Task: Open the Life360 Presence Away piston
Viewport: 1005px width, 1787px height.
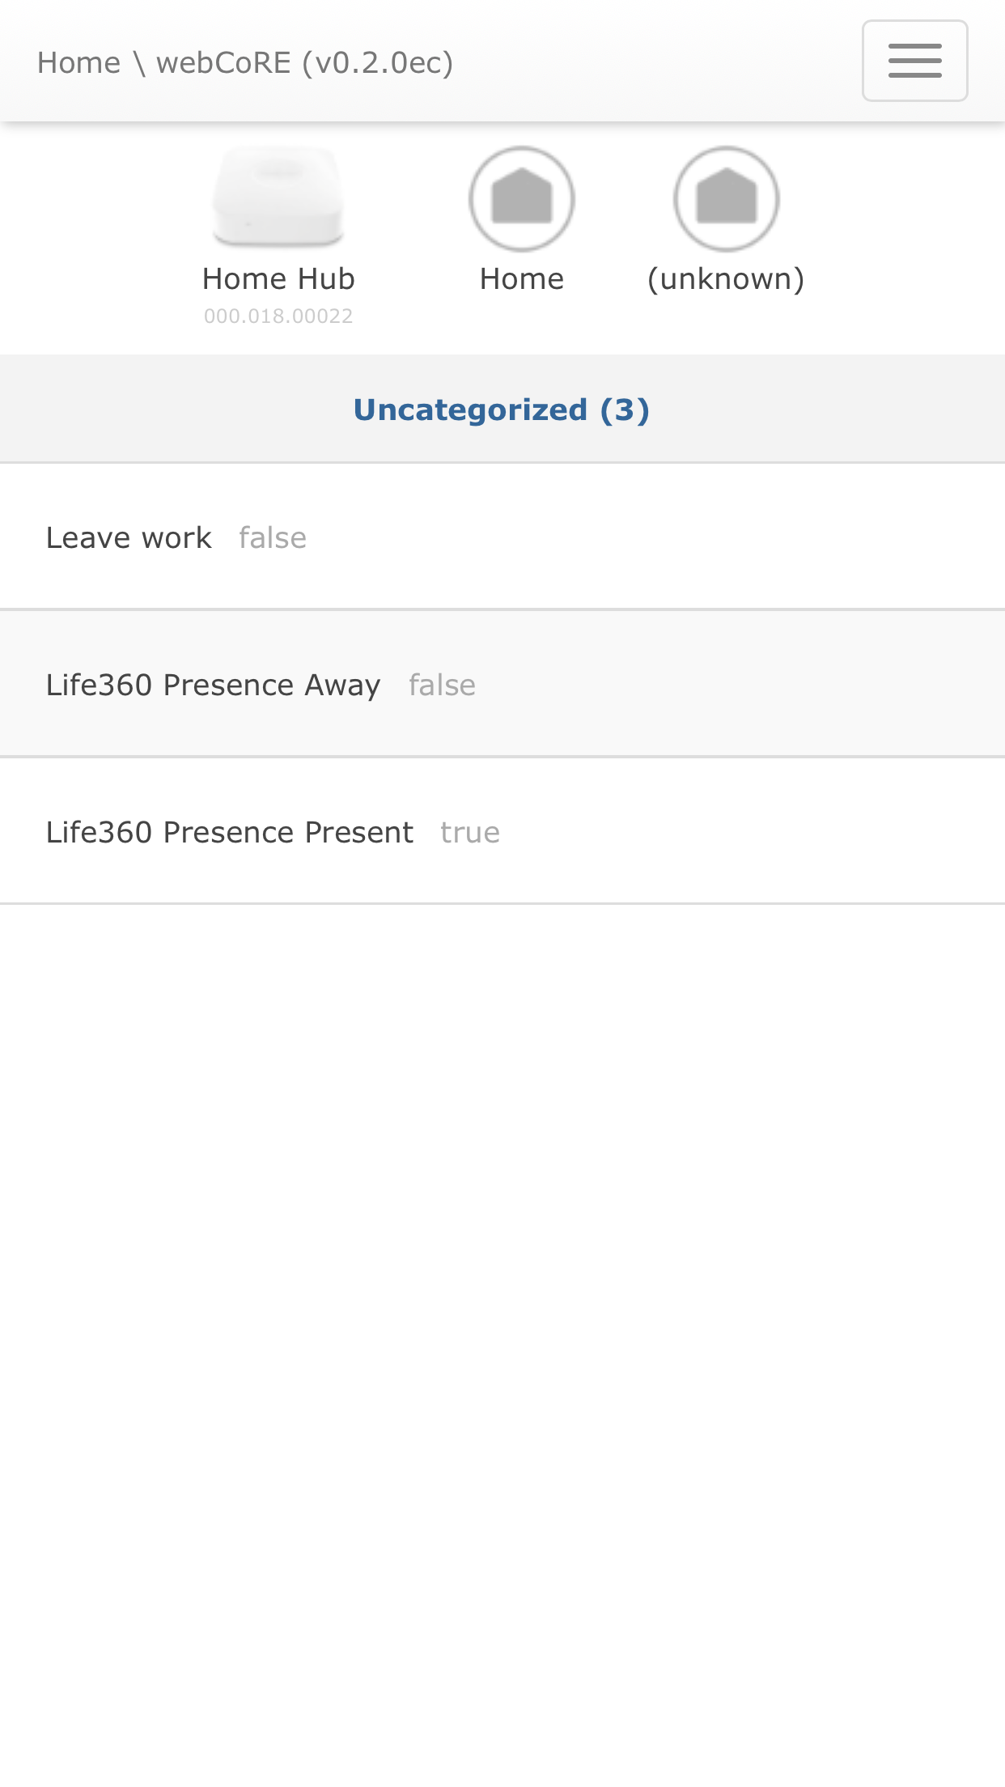Action: pos(213,685)
